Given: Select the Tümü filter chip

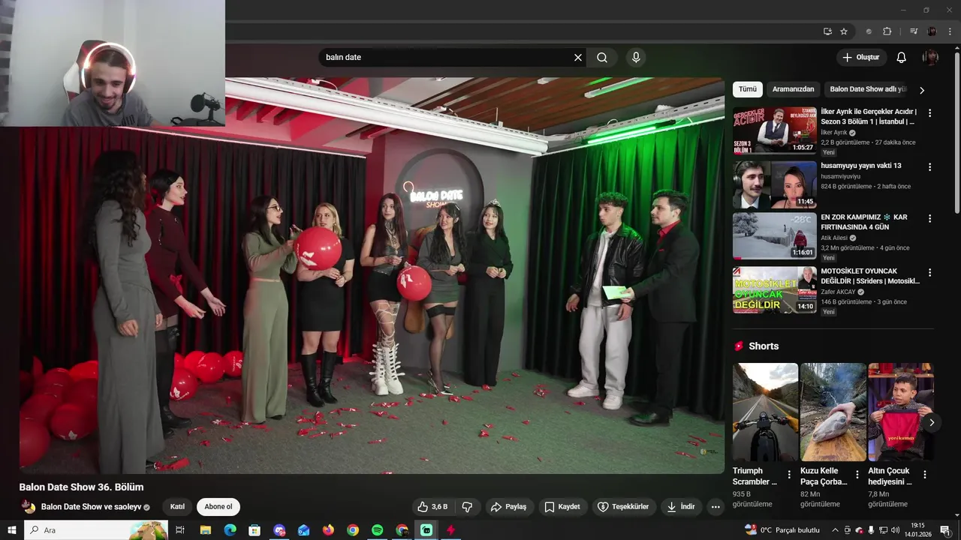Looking at the screenshot, I should coord(748,89).
